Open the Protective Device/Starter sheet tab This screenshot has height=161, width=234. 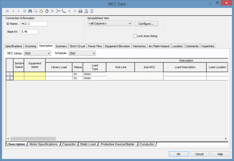click(x=118, y=144)
